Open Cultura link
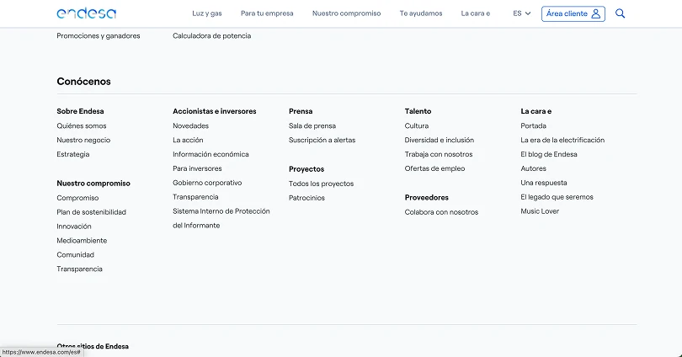Image resolution: width=682 pixels, height=357 pixels. [417, 125]
